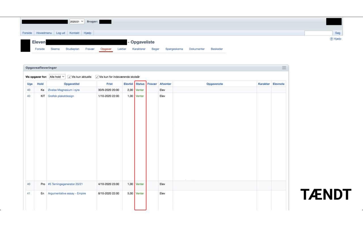The image size is (363, 227).
Task: Click week 41 link for Argumentative essay
Action: point(29,194)
